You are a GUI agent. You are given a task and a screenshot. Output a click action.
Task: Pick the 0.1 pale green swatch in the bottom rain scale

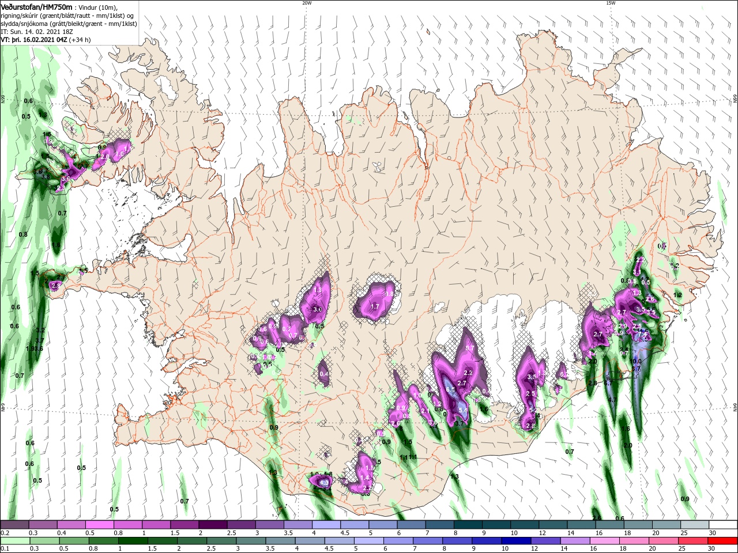coord(14,541)
